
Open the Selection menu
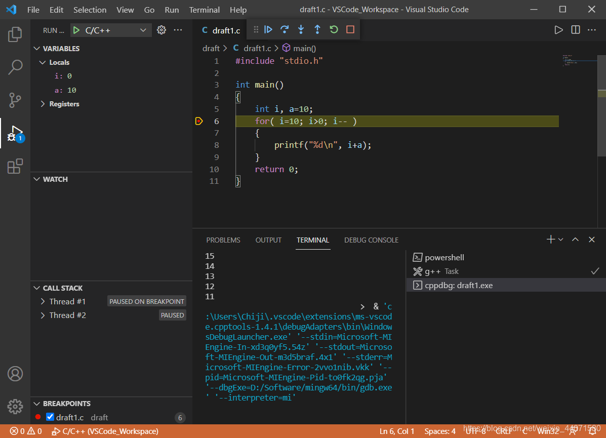[x=90, y=10]
